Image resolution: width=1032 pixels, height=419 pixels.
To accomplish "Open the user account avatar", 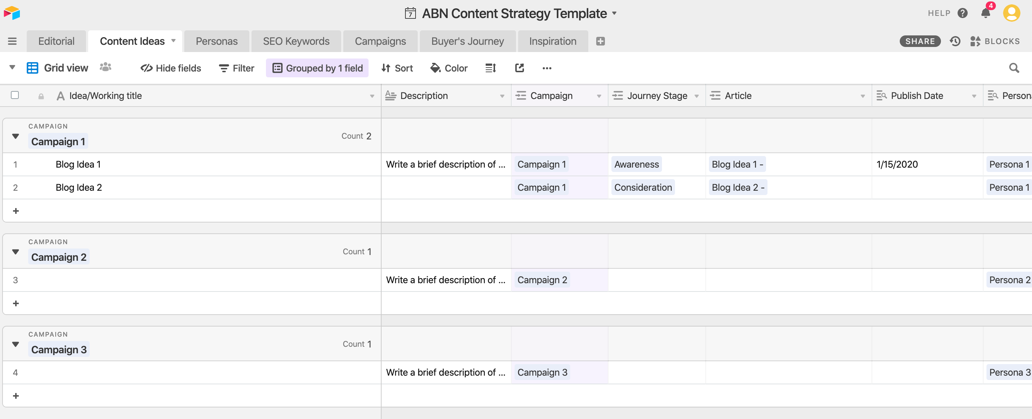I will (1011, 13).
